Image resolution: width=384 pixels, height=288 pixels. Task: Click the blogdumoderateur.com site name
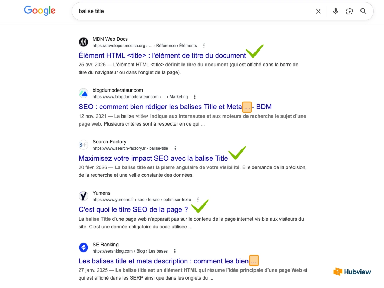point(118,90)
